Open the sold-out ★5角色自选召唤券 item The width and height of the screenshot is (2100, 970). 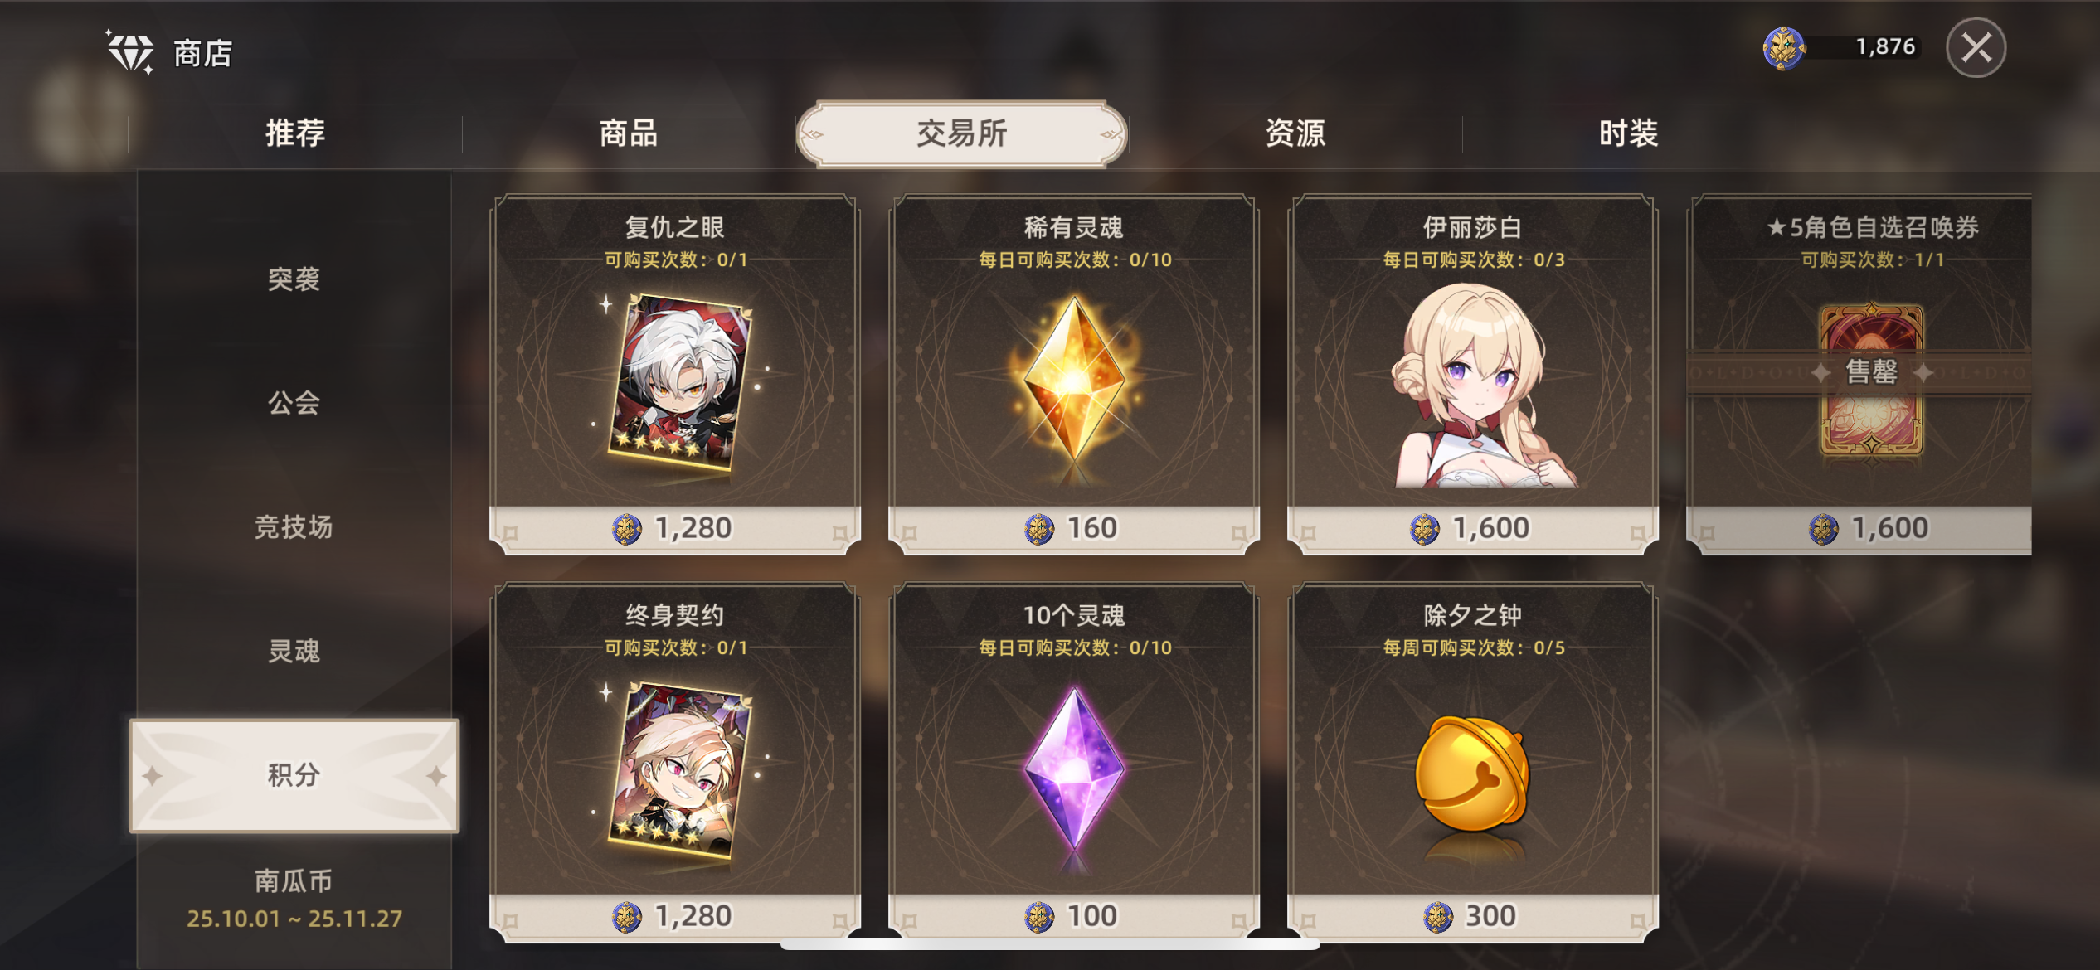[1860, 374]
